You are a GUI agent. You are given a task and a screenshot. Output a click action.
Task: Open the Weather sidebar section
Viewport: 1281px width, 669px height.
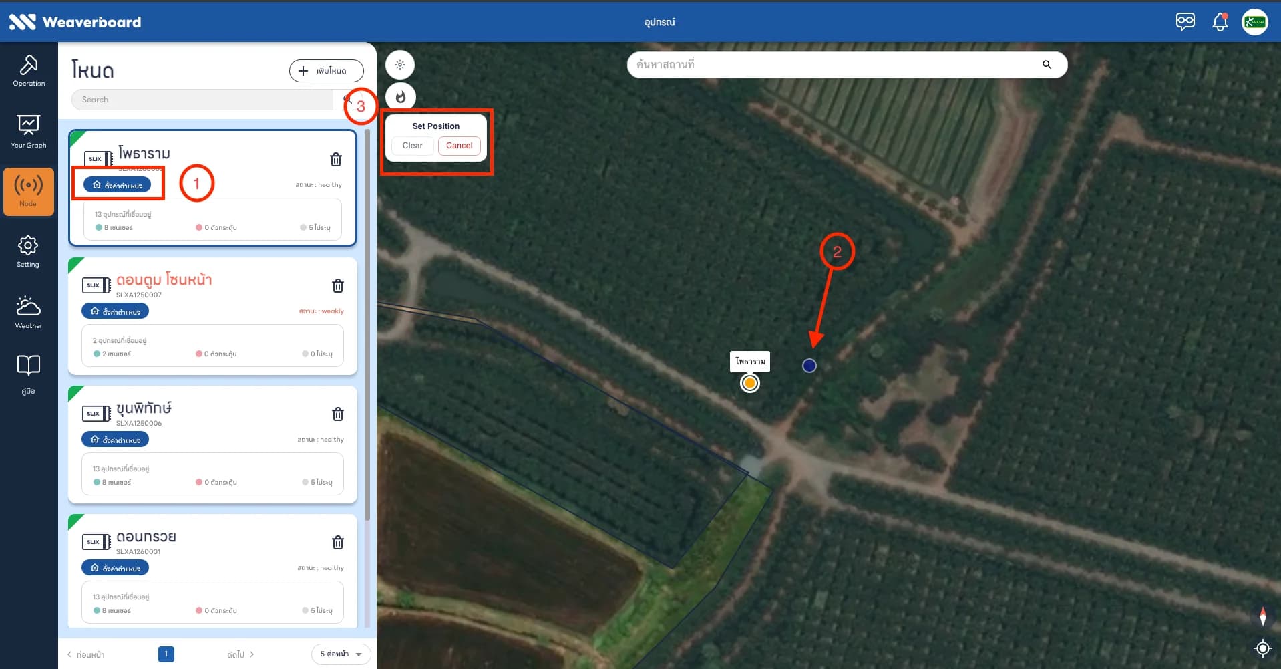click(x=29, y=312)
